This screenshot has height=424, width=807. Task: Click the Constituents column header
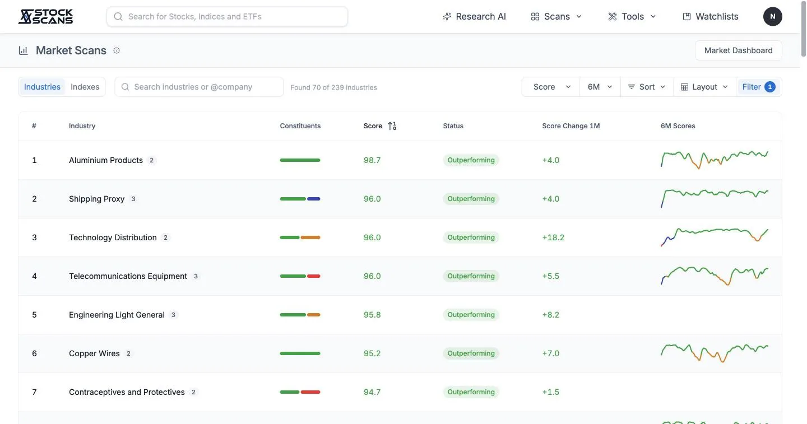coord(300,126)
